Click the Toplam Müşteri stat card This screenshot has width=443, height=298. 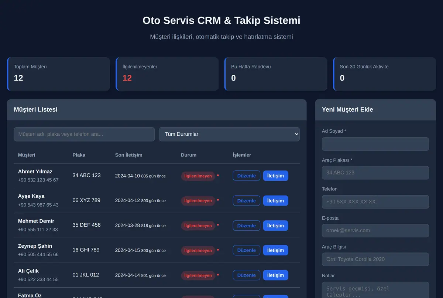pyautogui.click(x=58, y=74)
